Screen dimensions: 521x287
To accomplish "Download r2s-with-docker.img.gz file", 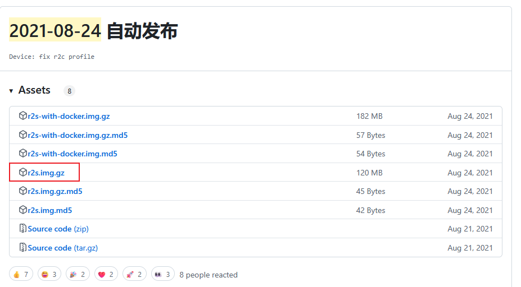I will pos(69,117).
